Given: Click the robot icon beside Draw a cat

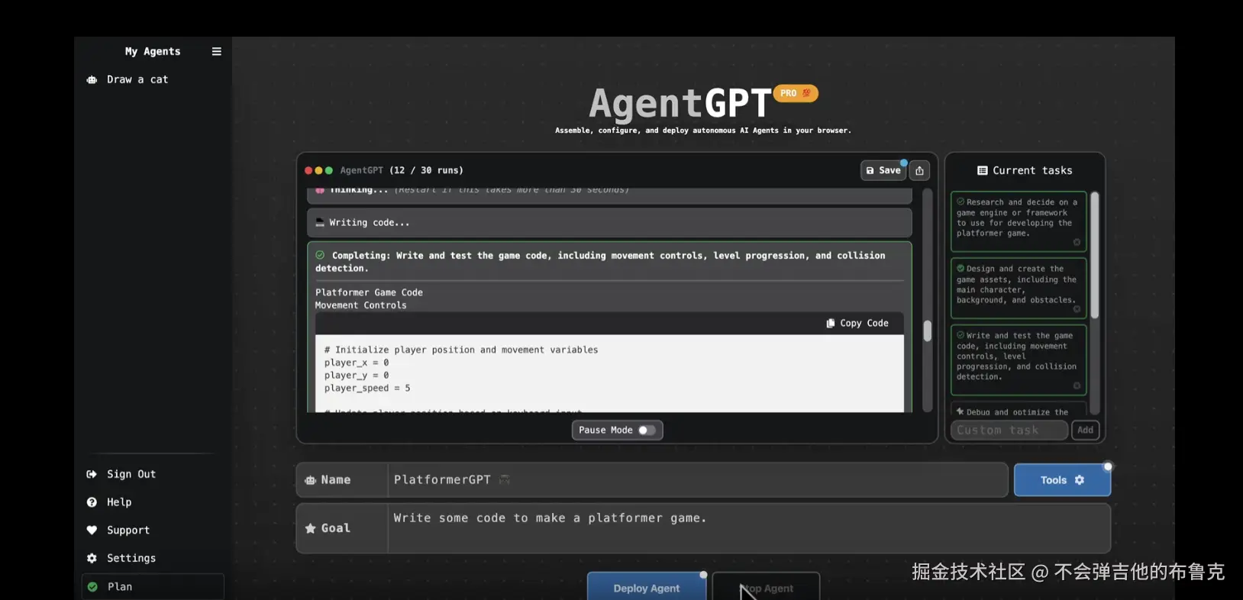Looking at the screenshot, I should [92, 79].
